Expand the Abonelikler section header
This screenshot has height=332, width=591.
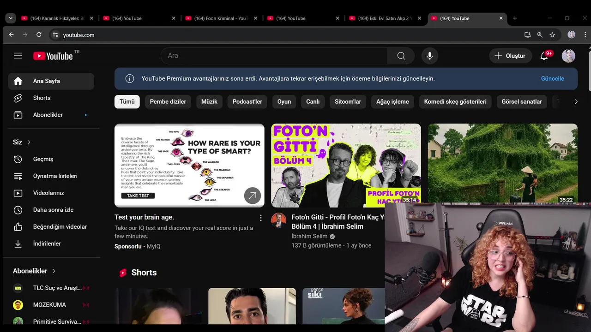point(34,271)
